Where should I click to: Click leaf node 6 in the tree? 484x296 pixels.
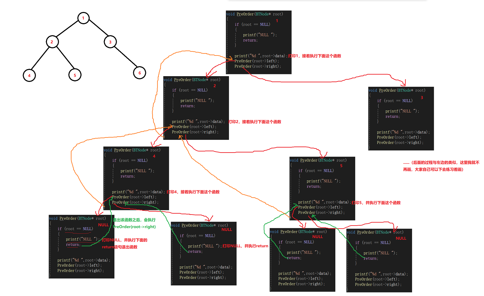pyautogui.click(x=140, y=73)
